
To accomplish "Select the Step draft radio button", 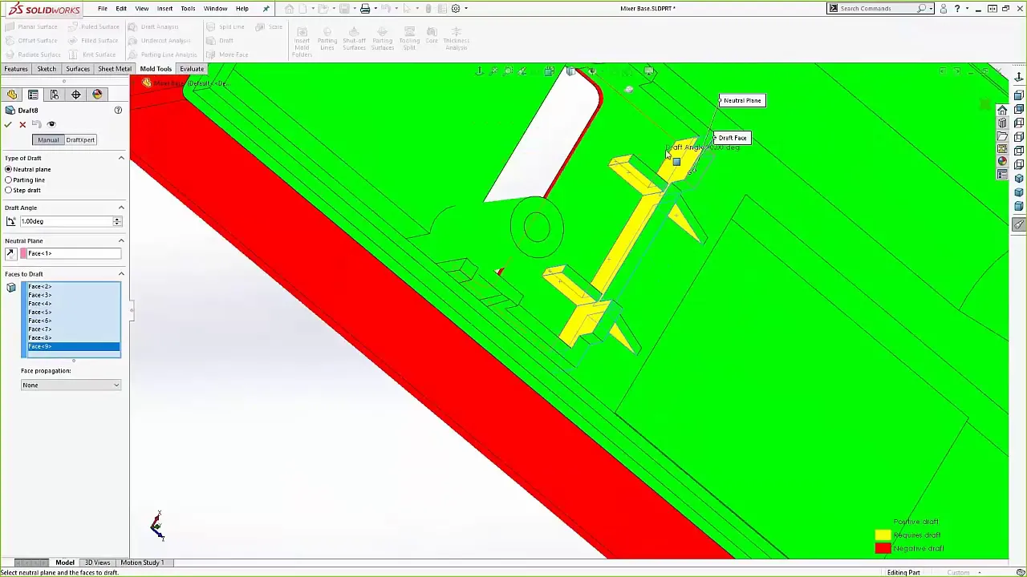I will pyautogui.click(x=9, y=190).
